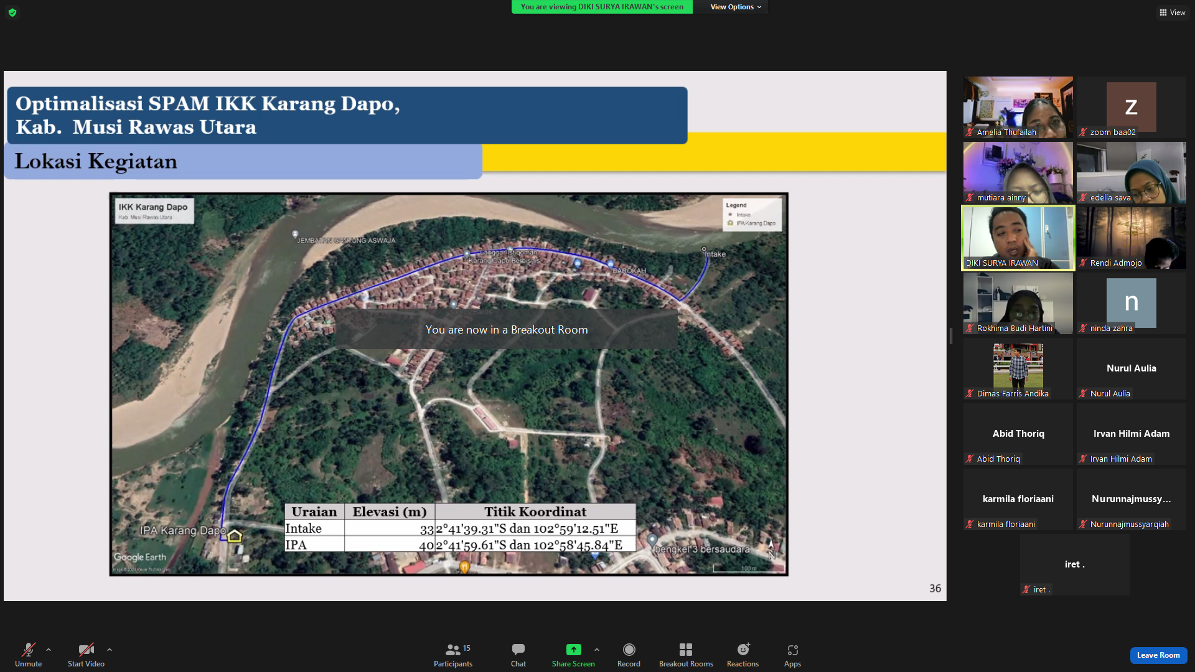Select Rokhima Budi Hartini's video thumbnail
1195x672 pixels.
[1018, 303]
